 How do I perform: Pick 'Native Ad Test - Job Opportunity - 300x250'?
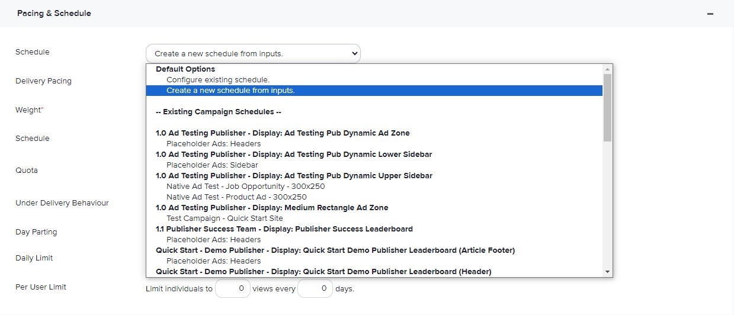tap(245, 187)
